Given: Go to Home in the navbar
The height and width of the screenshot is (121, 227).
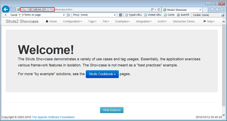Looking at the screenshot, I should point(51,21).
